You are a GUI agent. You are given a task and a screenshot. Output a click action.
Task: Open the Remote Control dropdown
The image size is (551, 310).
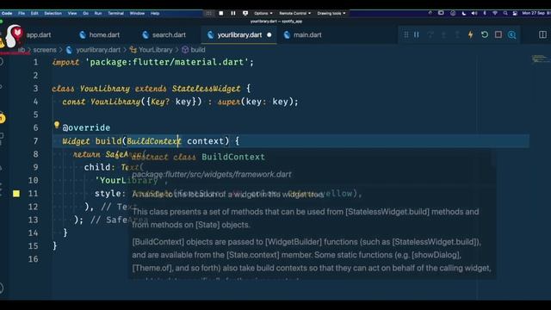tap(294, 14)
